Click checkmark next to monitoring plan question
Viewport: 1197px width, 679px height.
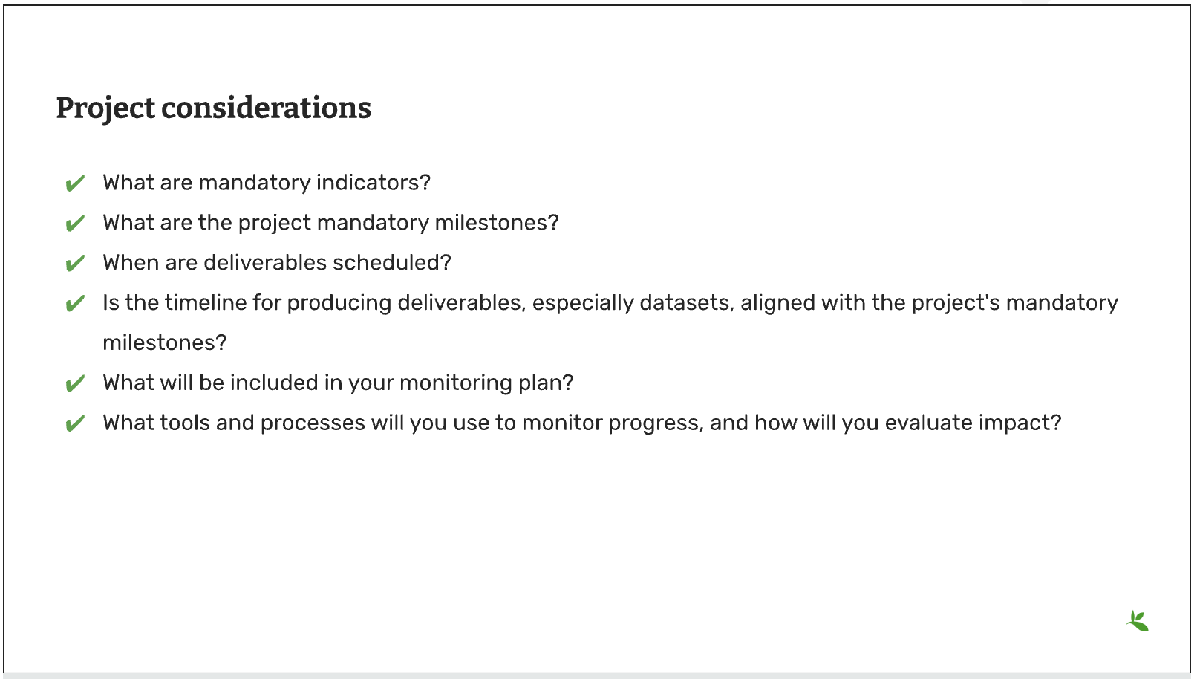click(x=75, y=384)
